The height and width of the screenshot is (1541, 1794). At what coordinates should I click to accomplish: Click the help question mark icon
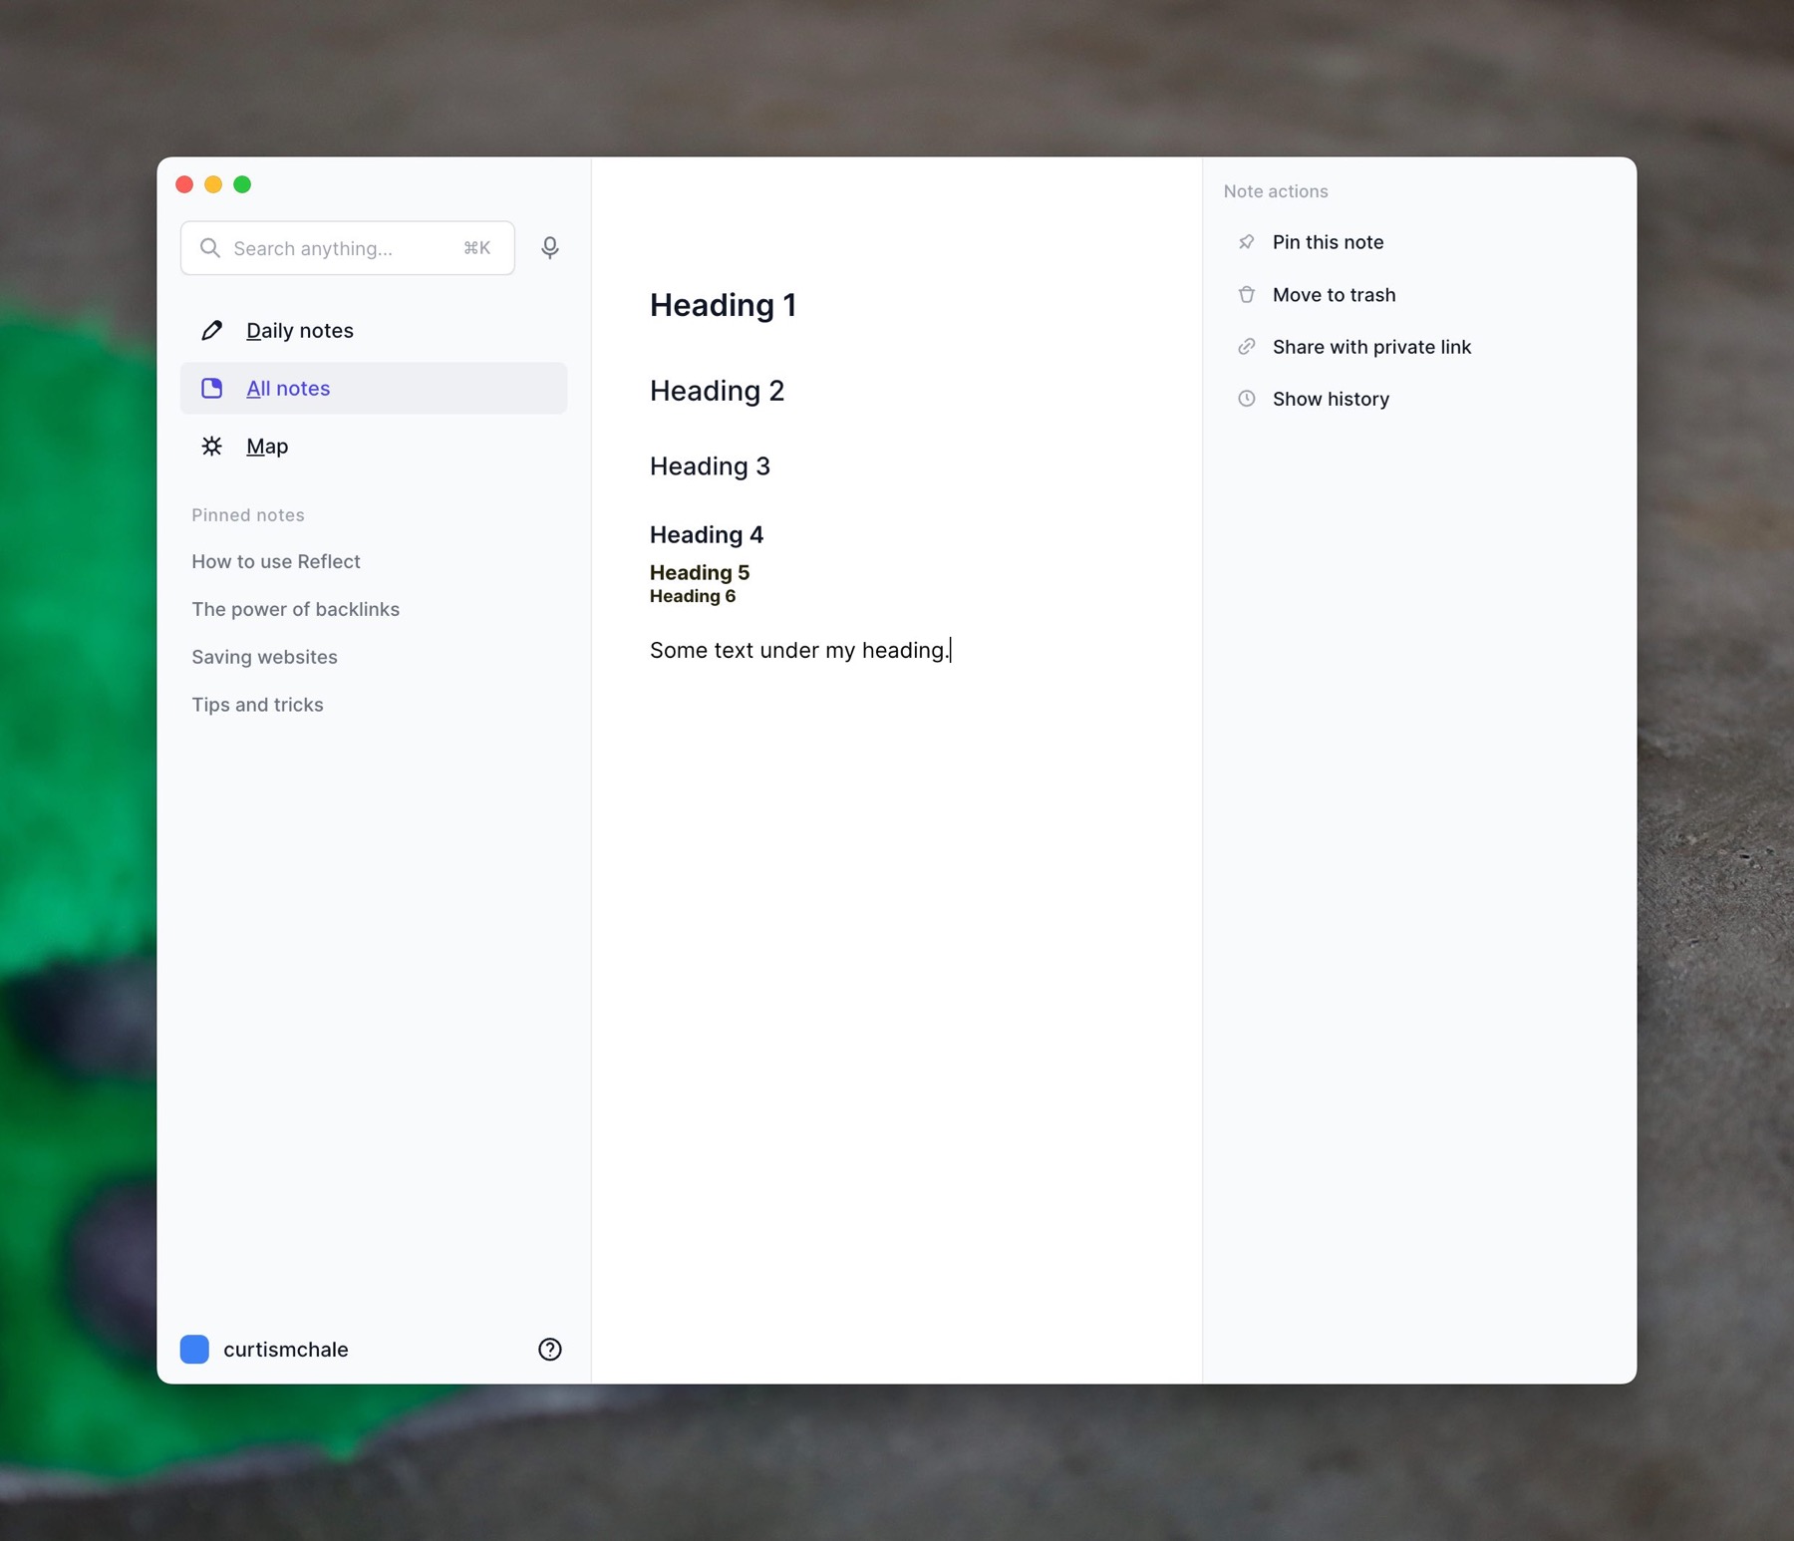click(x=549, y=1349)
